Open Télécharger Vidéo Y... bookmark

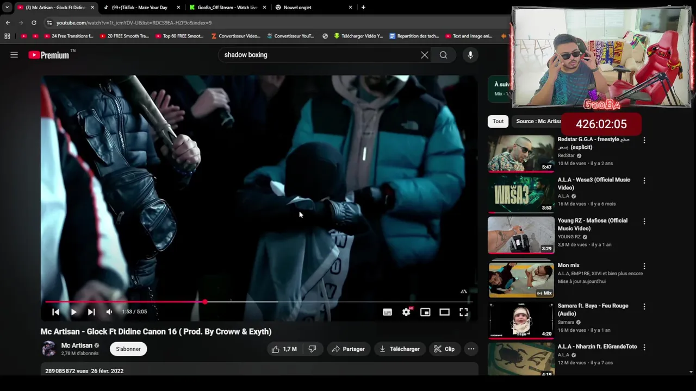(358, 36)
